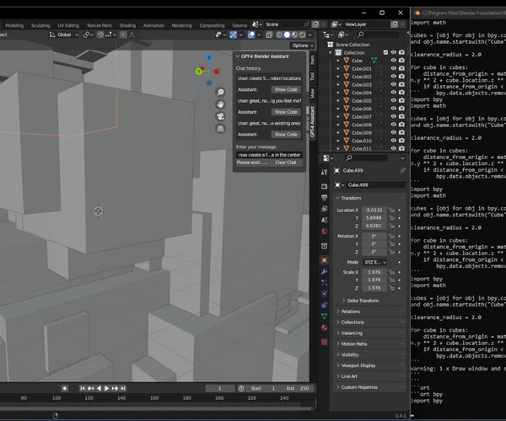Expand the Motion Paths panel
Viewport: 506px width, 421px height.
pyautogui.click(x=370, y=344)
